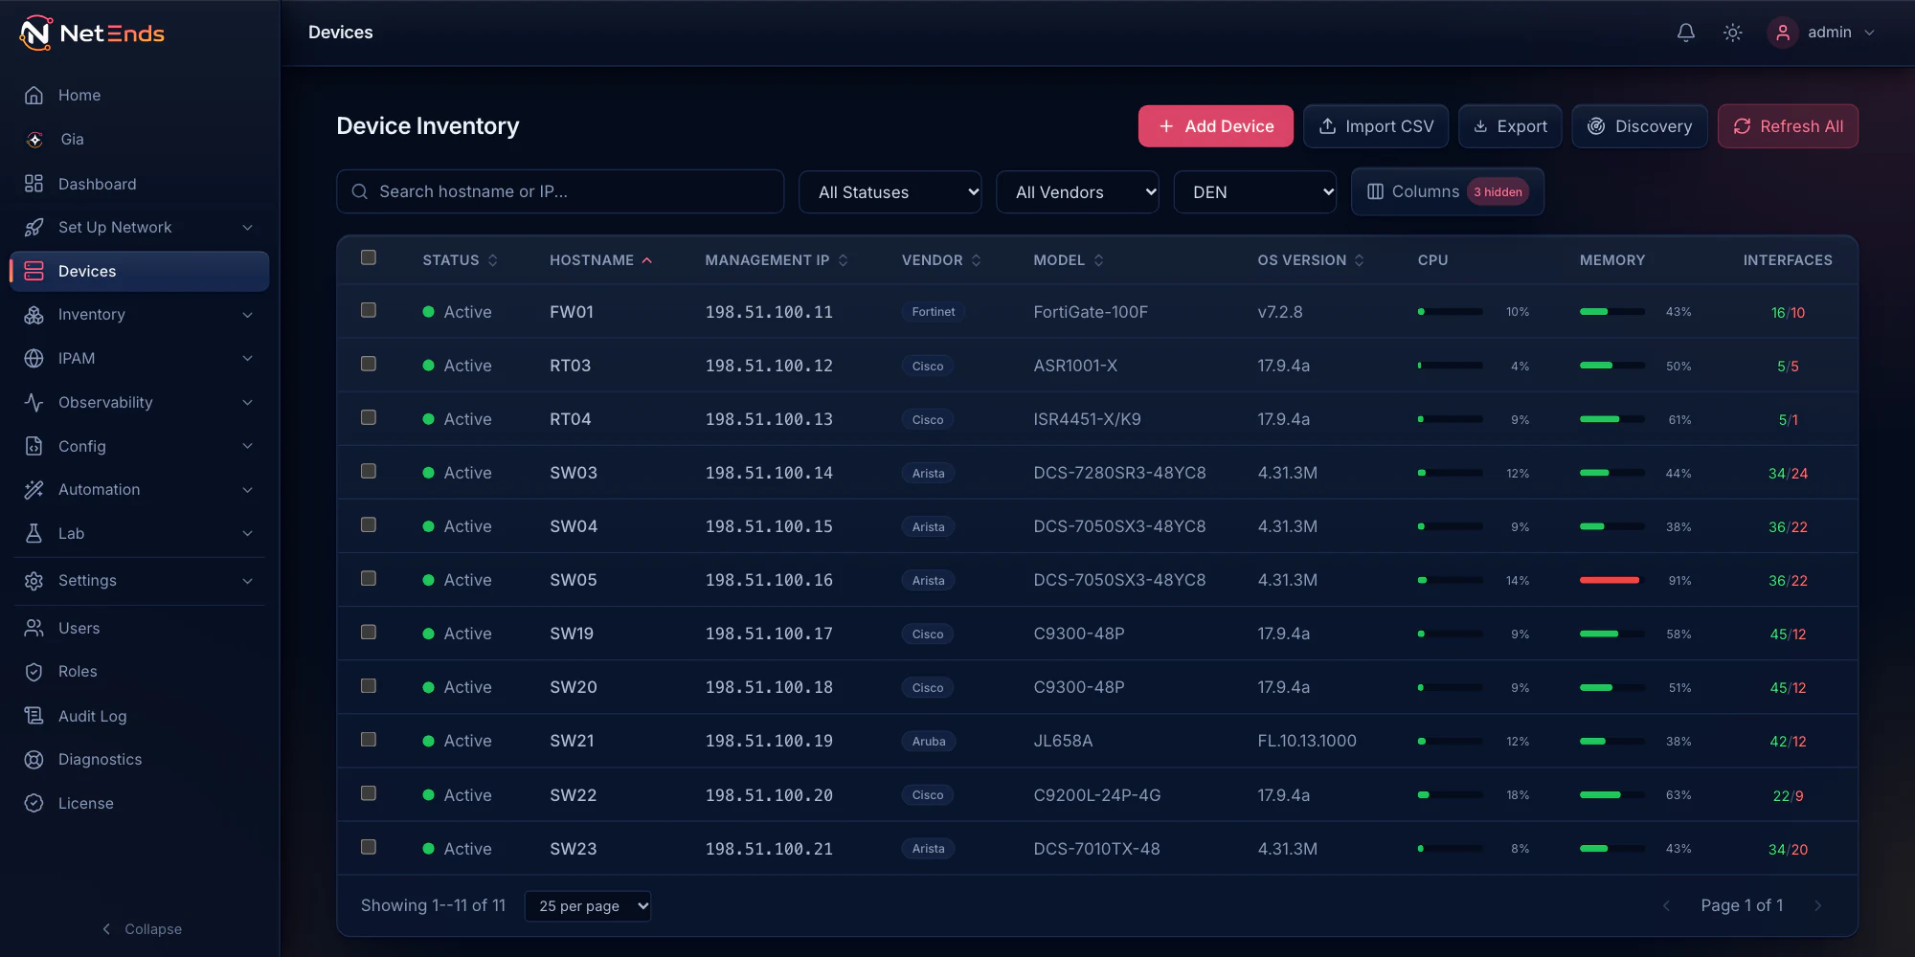This screenshot has height=957, width=1915.
Task: Click search magnifier icon in search box
Action: (x=360, y=191)
